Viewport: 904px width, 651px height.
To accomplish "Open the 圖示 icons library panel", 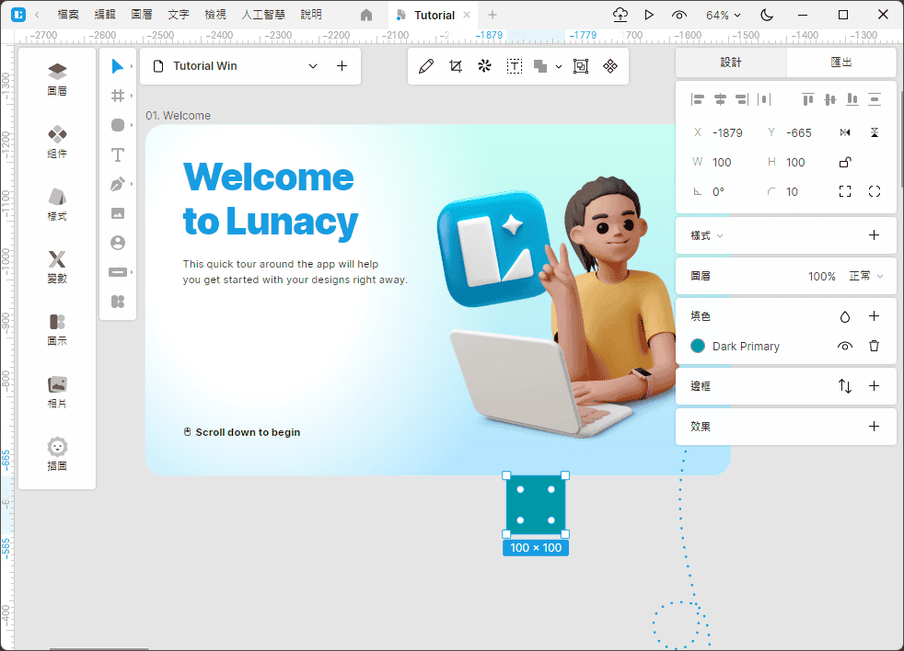I will 57,328.
